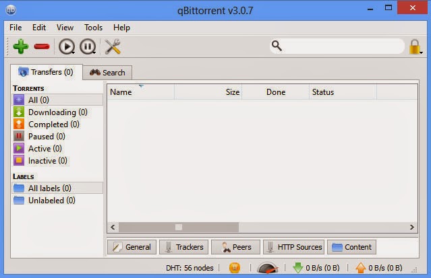
Task: Click the orange upload speed arrow icon
Action: (360, 268)
